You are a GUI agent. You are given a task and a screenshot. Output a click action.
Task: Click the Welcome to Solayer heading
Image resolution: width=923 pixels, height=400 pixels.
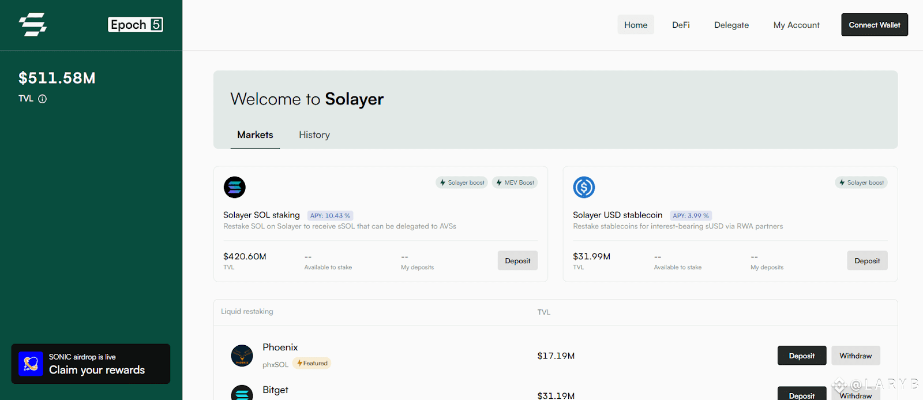point(307,99)
